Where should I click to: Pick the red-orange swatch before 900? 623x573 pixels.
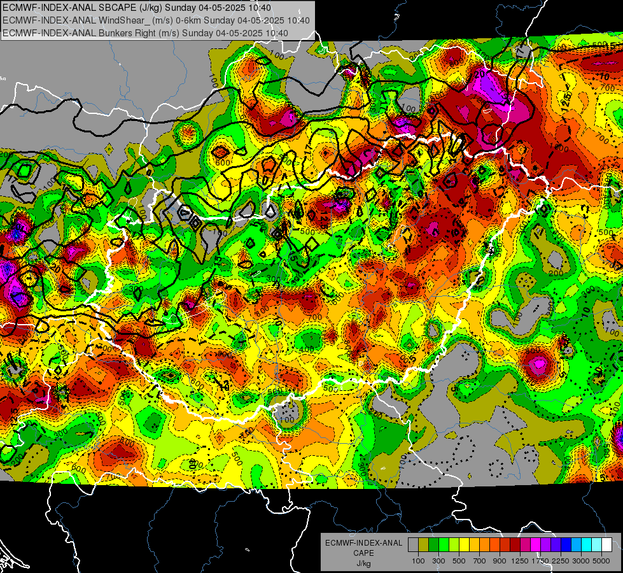tap(494, 545)
